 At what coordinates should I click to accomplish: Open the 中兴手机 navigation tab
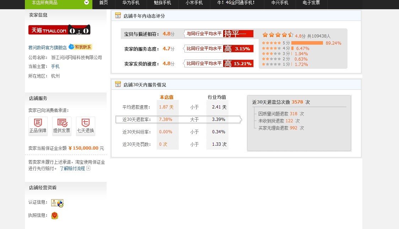[x=280, y=3]
